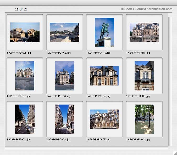
Task: Open the 1A2-F-P-PD-B2.jpg thumbnail
Action: 25,76
